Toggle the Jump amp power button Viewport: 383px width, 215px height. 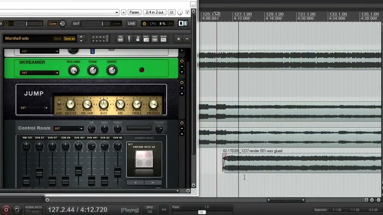[182, 82]
